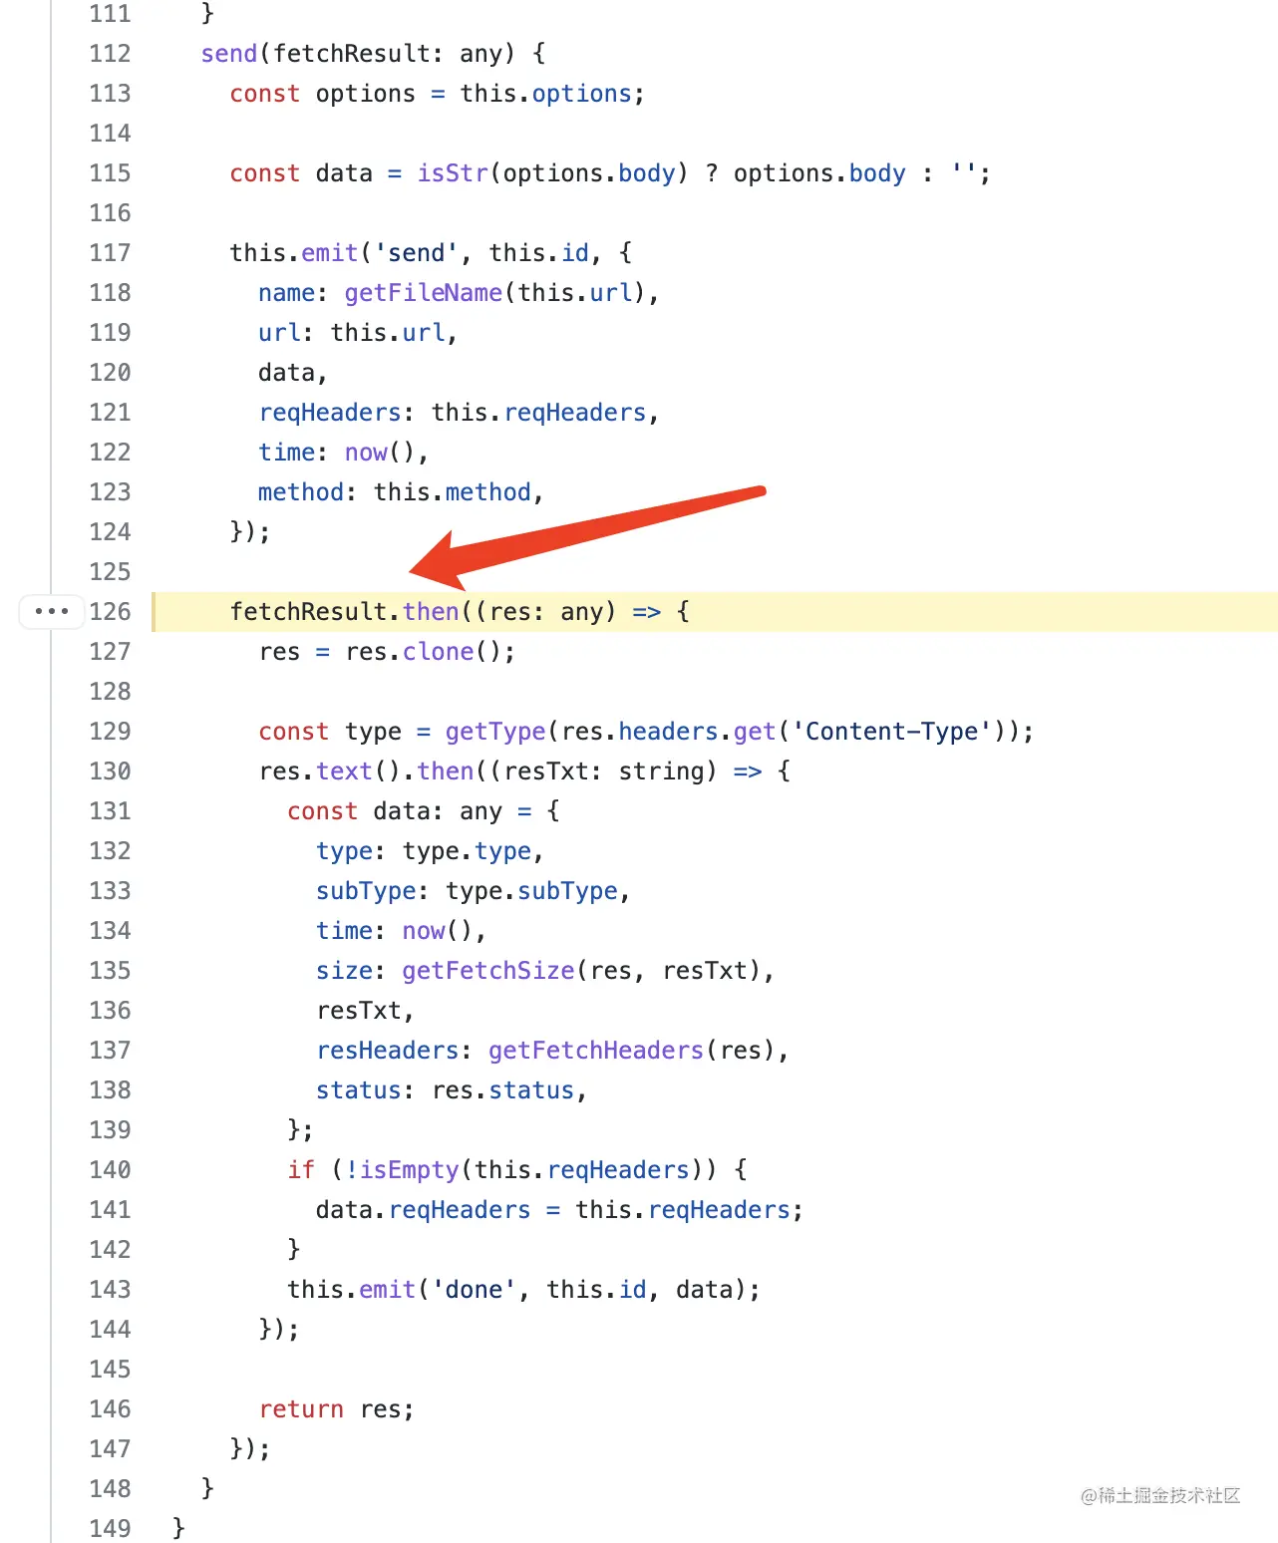
Task: Click 'getFetchHeaders' call on line 137
Action: [596, 1050]
